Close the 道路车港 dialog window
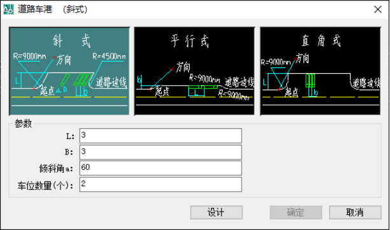The width and height of the screenshot is (390, 230). [378, 10]
